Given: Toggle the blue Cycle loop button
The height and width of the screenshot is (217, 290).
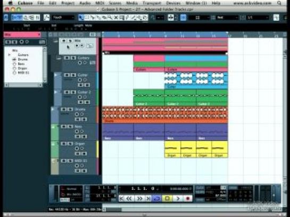Looking at the screenshot, I should (x=157, y=198).
